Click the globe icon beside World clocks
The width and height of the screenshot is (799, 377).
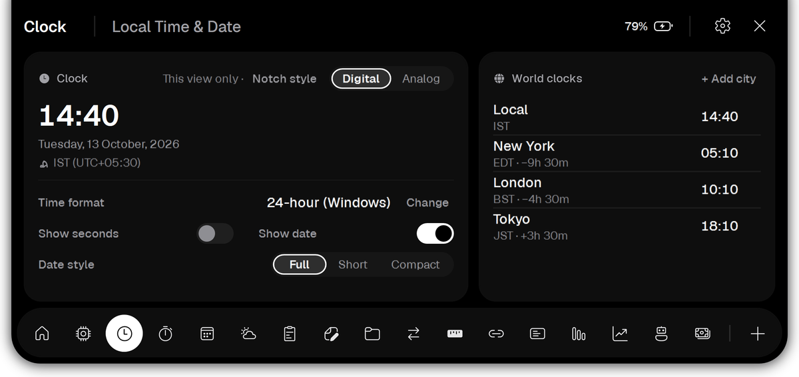[x=499, y=79]
